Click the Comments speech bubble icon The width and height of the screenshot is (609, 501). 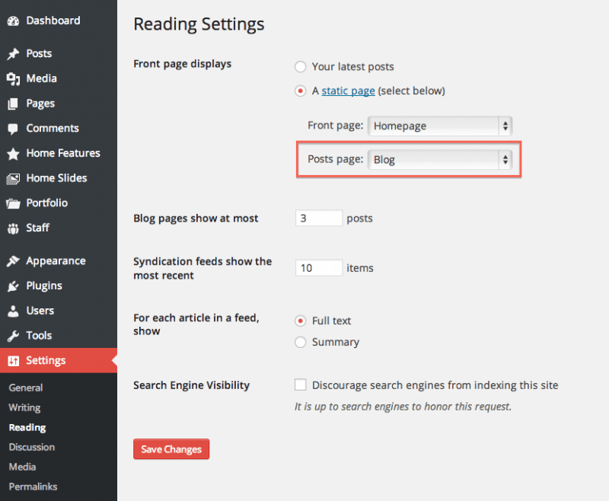(x=13, y=129)
